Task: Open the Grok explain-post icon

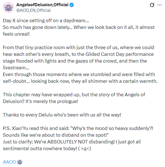Action: click(x=152, y=5)
